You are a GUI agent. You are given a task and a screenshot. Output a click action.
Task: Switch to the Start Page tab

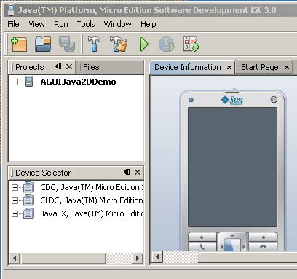click(x=260, y=67)
